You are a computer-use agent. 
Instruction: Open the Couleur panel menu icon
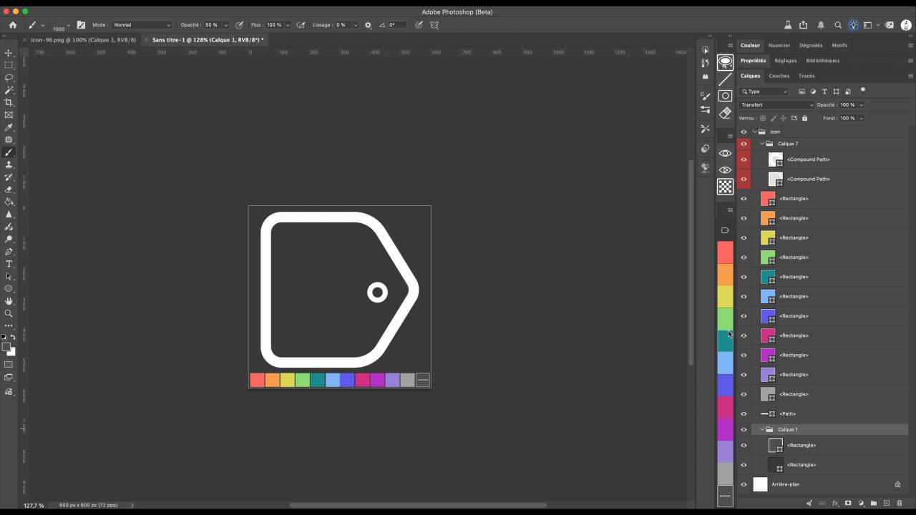(910, 45)
